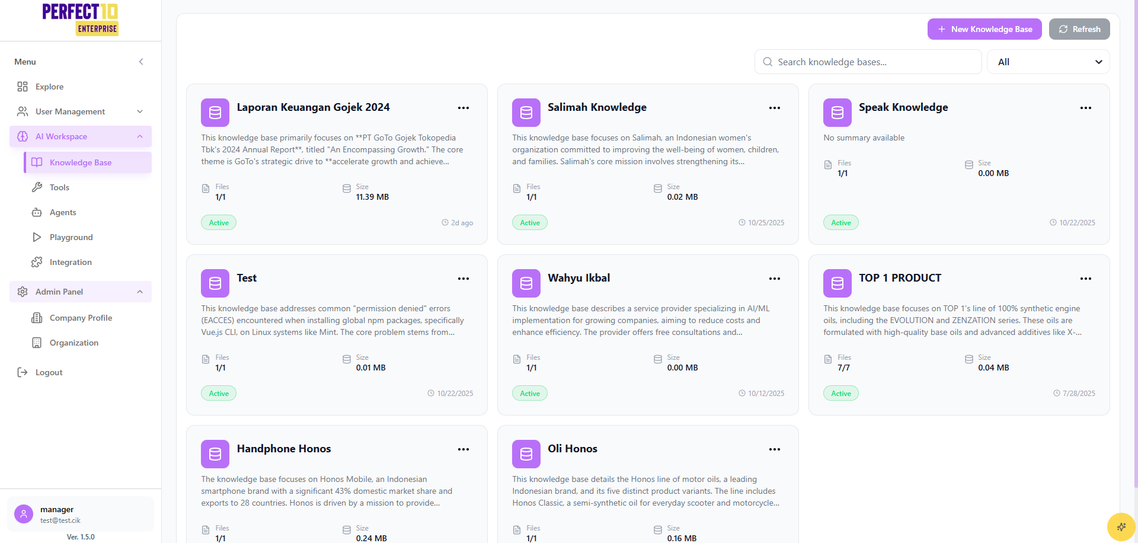The height and width of the screenshot is (543, 1138).
Task: Click the 7/7 files value
Action: tap(843, 368)
